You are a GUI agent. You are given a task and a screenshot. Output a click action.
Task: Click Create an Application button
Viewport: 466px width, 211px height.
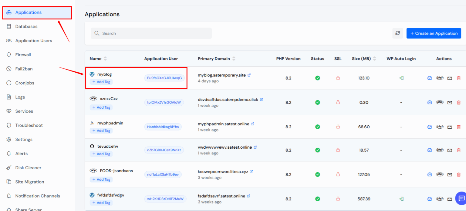(434, 33)
